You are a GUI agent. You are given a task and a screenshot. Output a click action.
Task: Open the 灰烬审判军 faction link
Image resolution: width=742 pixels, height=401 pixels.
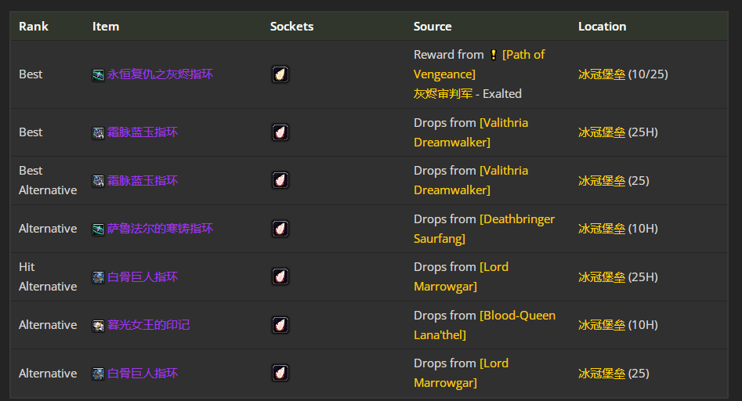point(444,94)
